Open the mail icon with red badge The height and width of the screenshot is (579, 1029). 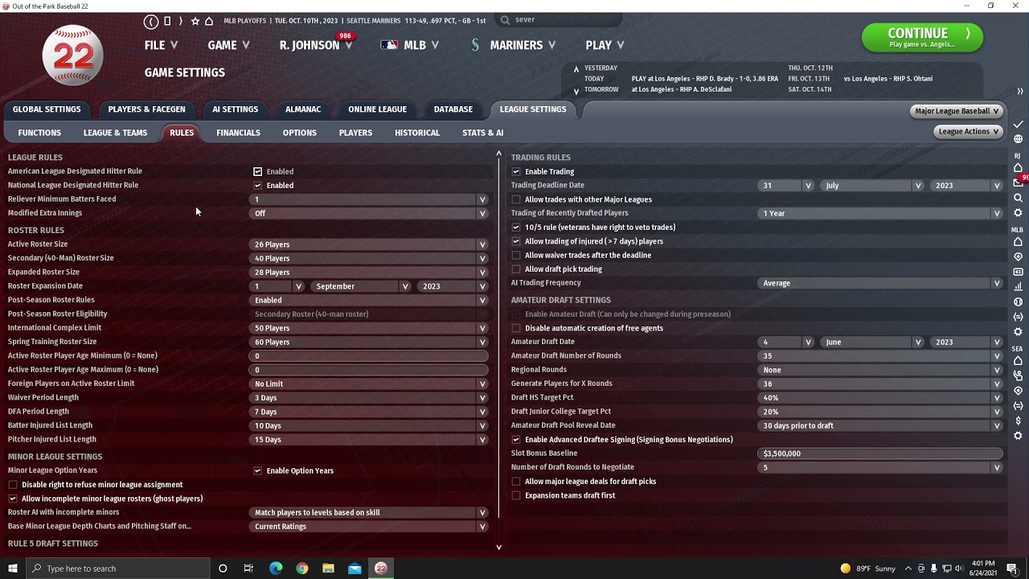click(x=1018, y=183)
